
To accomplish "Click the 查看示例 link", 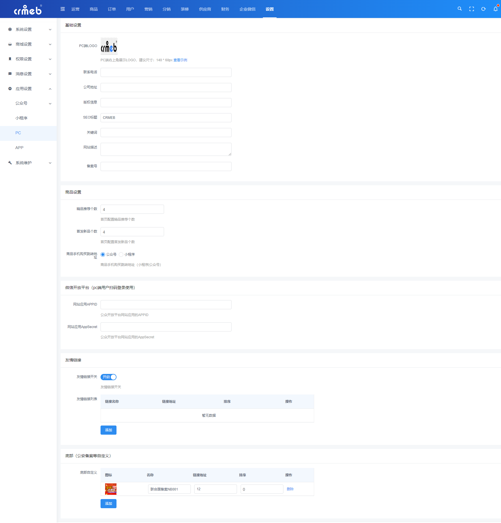I will pos(180,60).
